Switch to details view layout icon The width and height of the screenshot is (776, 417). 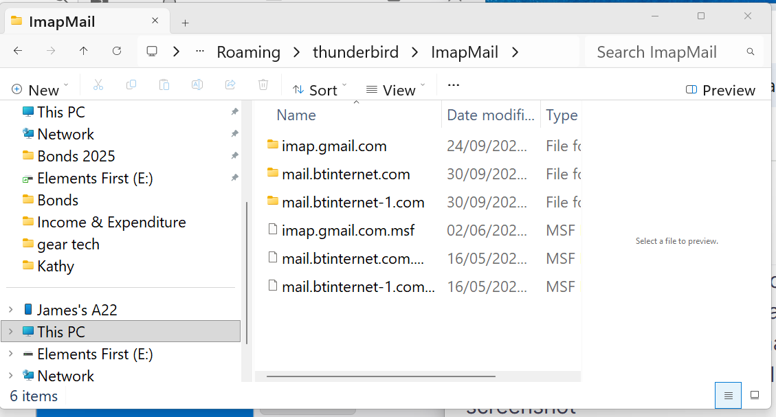(728, 395)
